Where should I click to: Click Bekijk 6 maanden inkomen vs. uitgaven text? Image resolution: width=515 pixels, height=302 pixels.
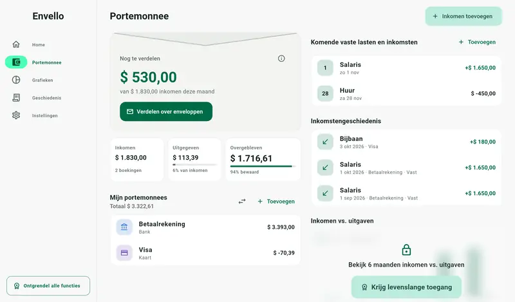(406, 265)
